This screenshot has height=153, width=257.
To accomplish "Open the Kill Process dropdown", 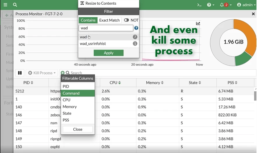I will pos(42,73).
